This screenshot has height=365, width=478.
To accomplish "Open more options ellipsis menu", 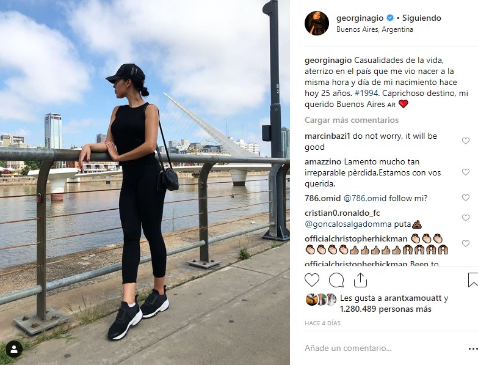I will click(x=473, y=348).
